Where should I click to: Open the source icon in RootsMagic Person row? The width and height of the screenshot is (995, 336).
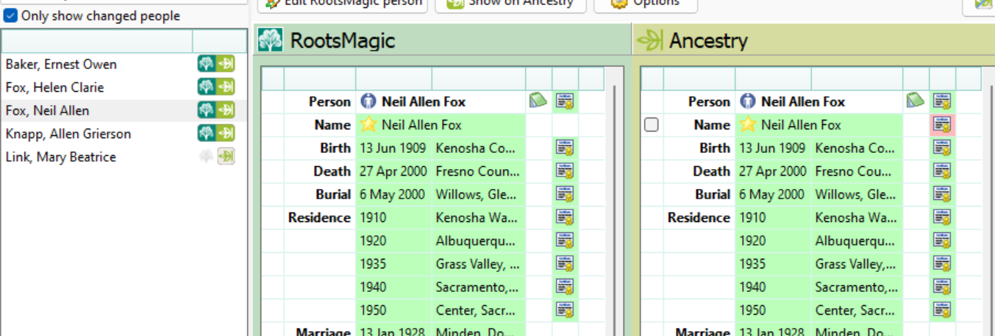coord(565,101)
